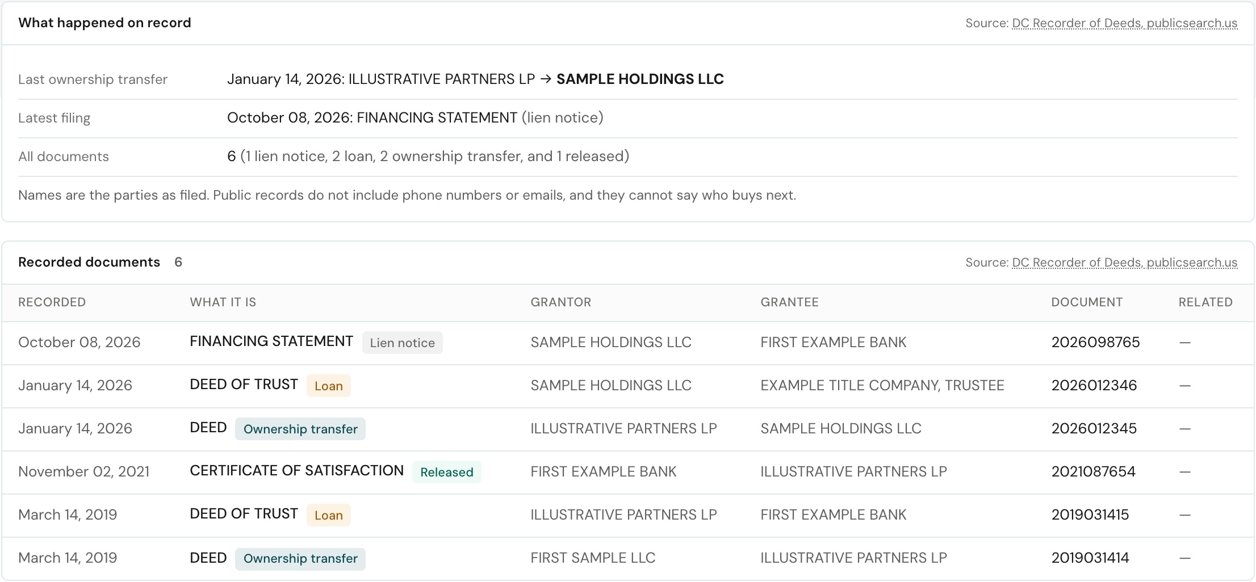Image resolution: width=1256 pixels, height=582 pixels.
Task: Click the Latest filing label
Action: click(x=54, y=118)
